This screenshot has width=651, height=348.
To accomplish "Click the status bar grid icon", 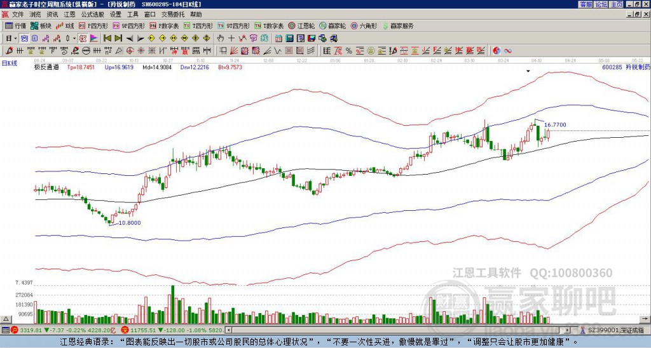I will click(x=5, y=330).
